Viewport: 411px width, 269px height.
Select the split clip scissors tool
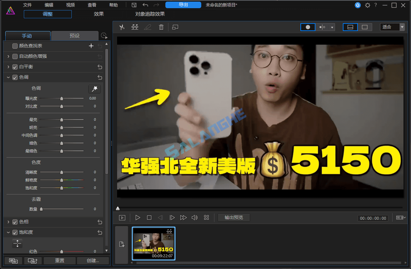click(x=122, y=27)
